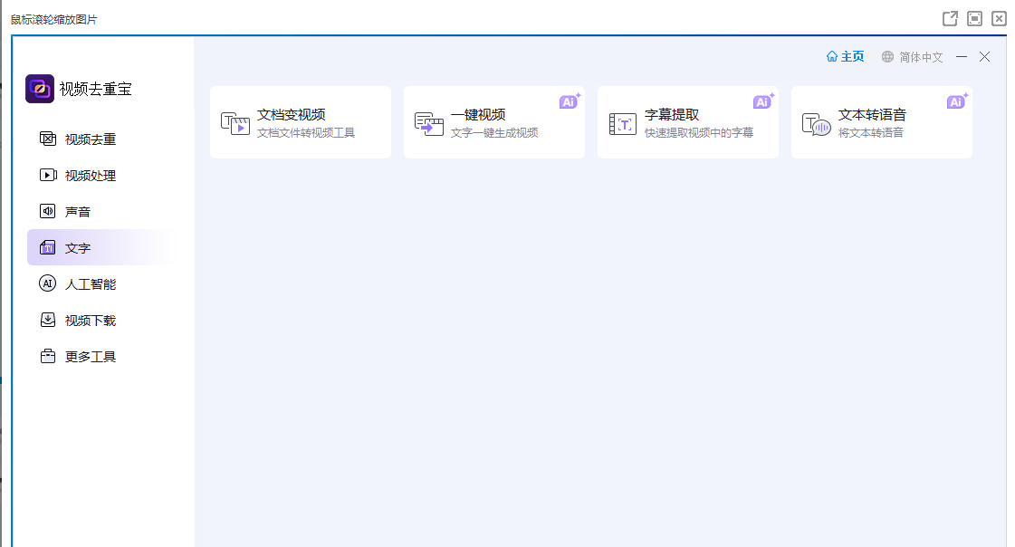Image resolution: width=1015 pixels, height=547 pixels.
Task: Minimize the 视频去重宝 app window
Action: click(x=962, y=57)
